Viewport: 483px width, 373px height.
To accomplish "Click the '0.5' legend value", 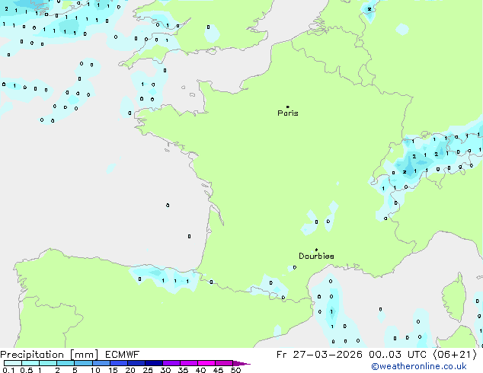I will click(x=26, y=370).
